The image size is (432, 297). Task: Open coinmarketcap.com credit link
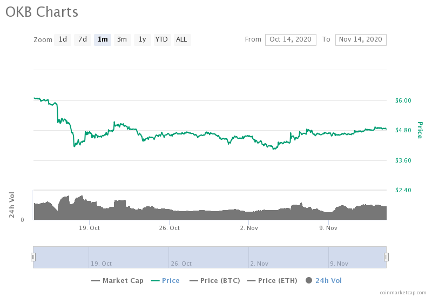pyautogui.click(x=403, y=292)
